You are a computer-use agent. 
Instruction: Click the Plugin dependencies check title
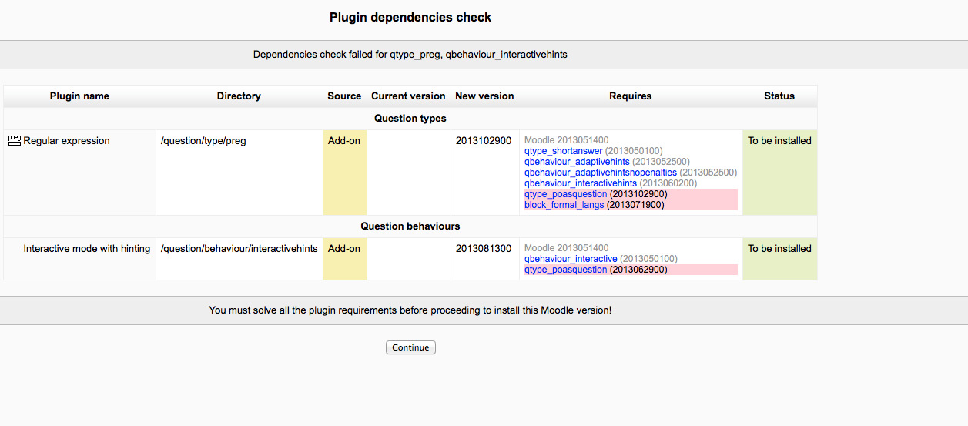point(410,17)
